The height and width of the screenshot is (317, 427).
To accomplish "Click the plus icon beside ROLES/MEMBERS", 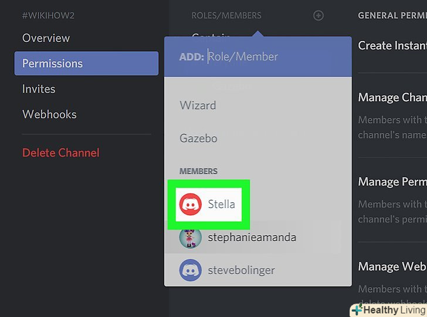I will pyautogui.click(x=318, y=15).
